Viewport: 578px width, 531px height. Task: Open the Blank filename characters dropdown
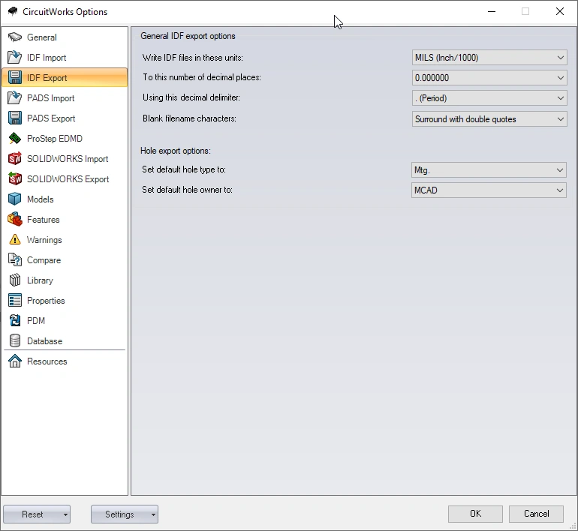pyautogui.click(x=489, y=119)
